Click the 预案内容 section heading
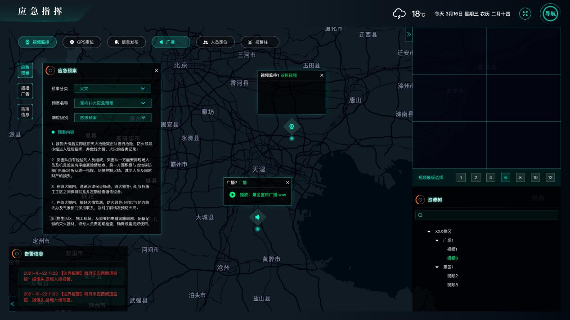570x320 pixels. (x=66, y=132)
